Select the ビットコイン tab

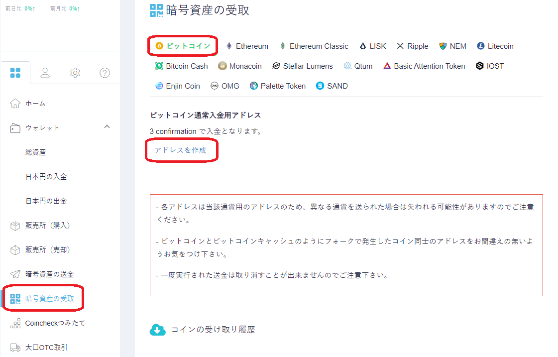(183, 46)
